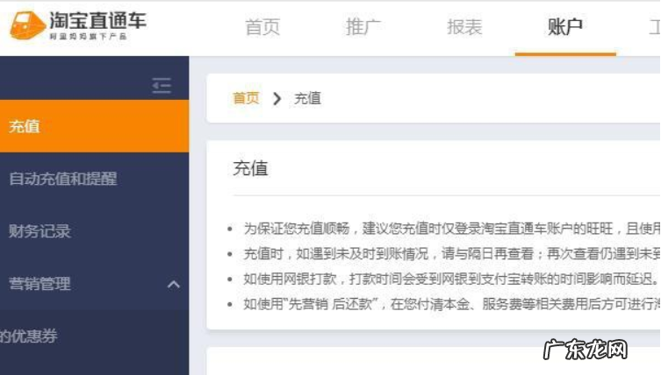Select 充值 in the left sidebar
This screenshot has height=375, width=661.
(95, 126)
